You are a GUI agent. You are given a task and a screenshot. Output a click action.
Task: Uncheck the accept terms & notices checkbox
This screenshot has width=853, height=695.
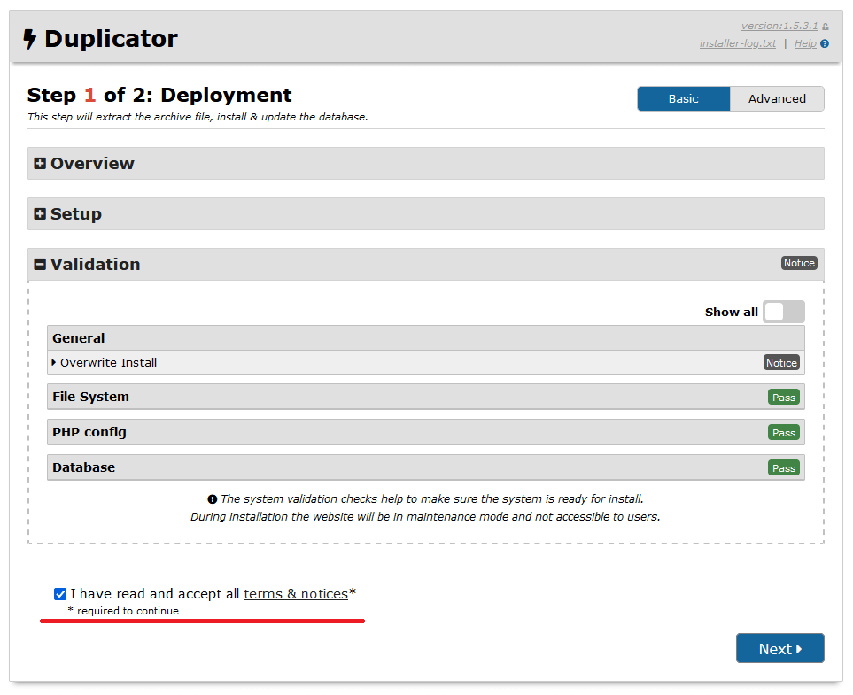[60, 594]
